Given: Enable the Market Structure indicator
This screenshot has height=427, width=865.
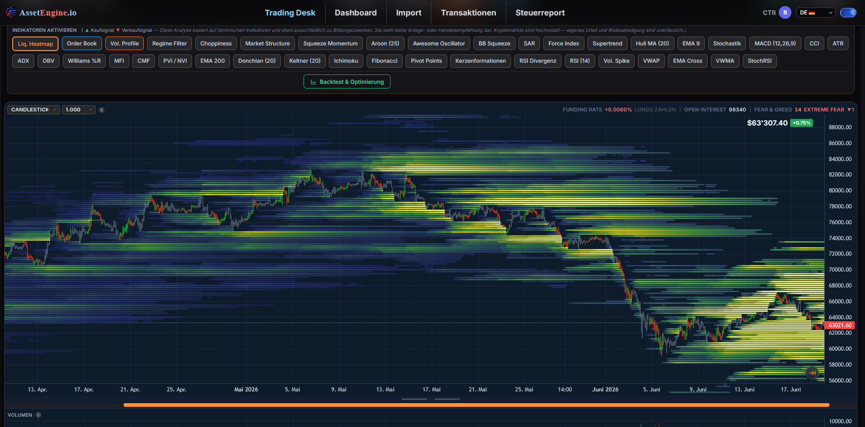Looking at the screenshot, I should click(267, 44).
